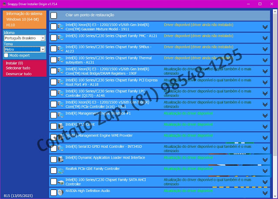This screenshot has height=199, width=278.
Task: Click icon for Serial IO GPIO Host Controller
Action: 61,148
